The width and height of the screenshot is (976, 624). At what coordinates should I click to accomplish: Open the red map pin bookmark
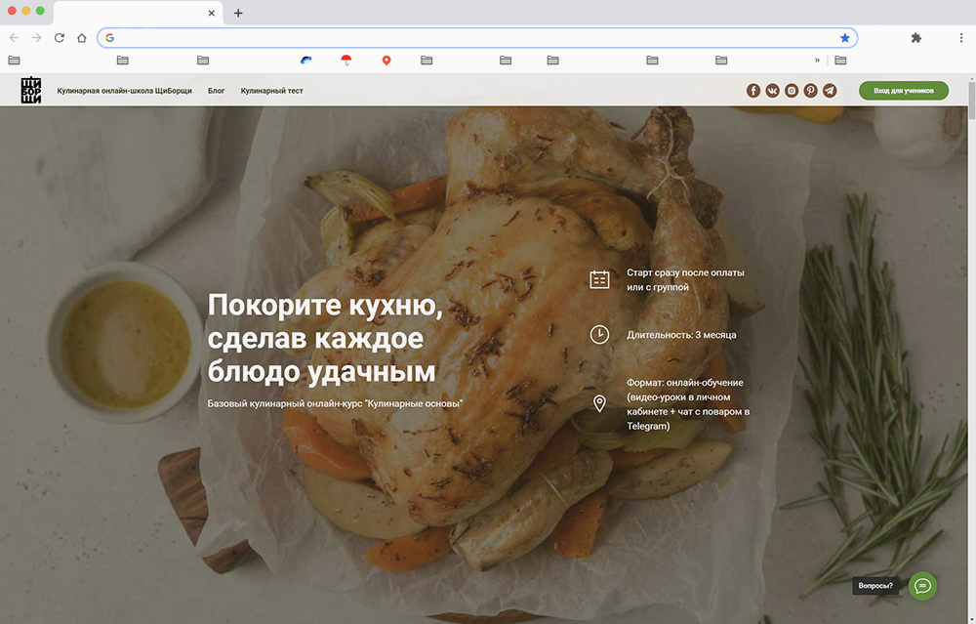[x=386, y=61]
